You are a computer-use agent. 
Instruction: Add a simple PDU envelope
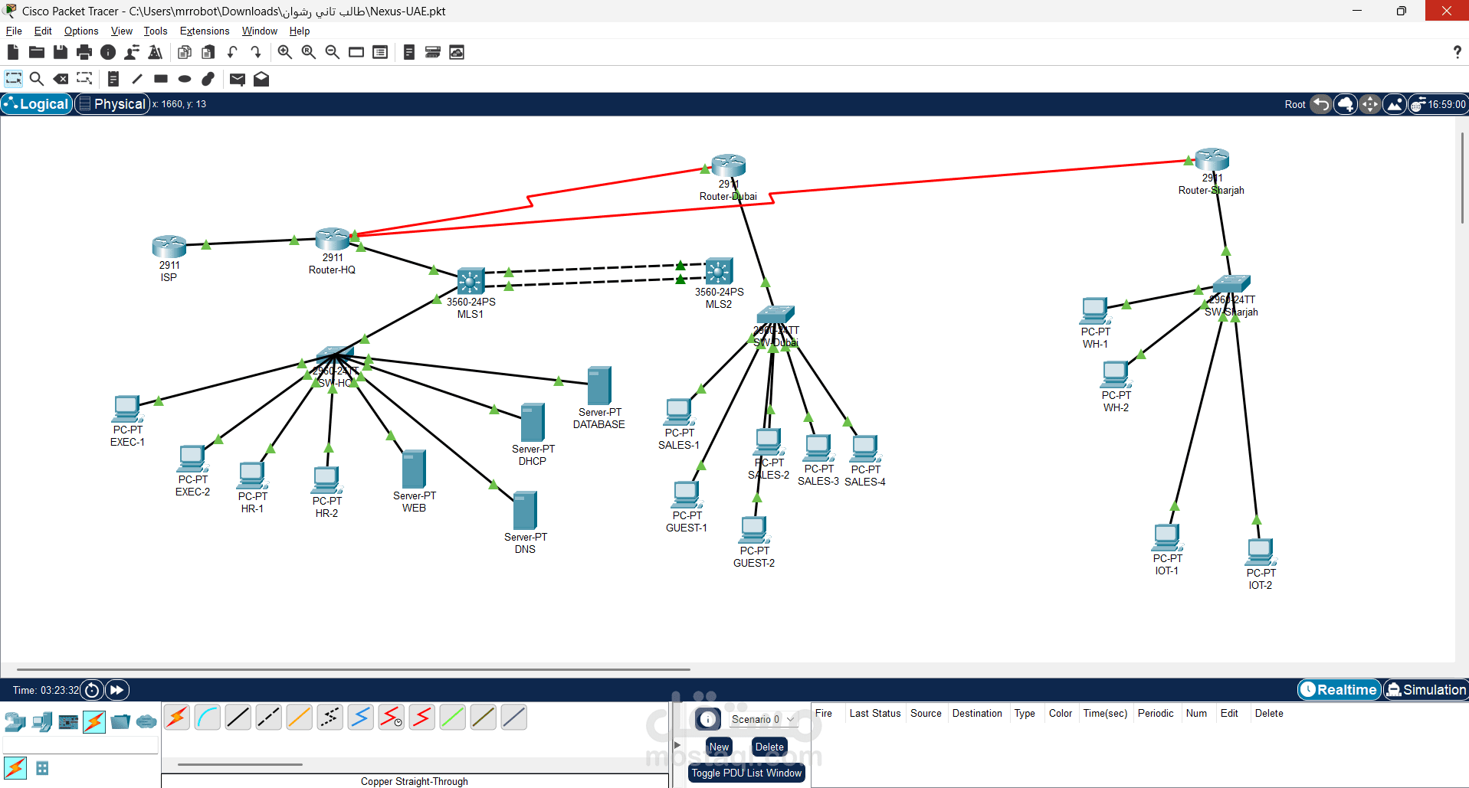[x=238, y=79]
